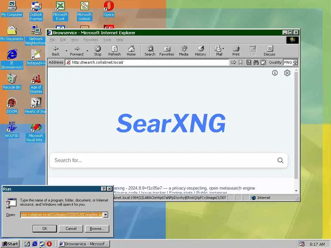This screenshot has height=248, width=331.
Task: Click the binoculars find icon
Action: tap(256, 62)
